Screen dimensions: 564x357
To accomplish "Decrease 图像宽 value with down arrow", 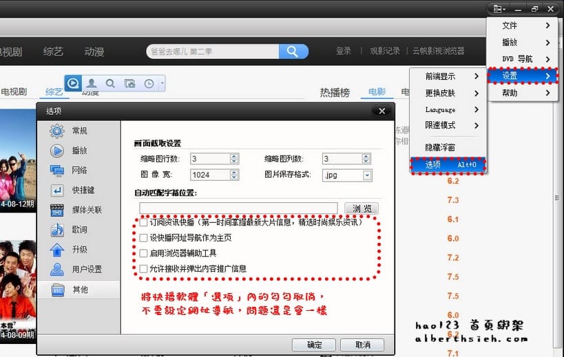I will pos(234,177).
